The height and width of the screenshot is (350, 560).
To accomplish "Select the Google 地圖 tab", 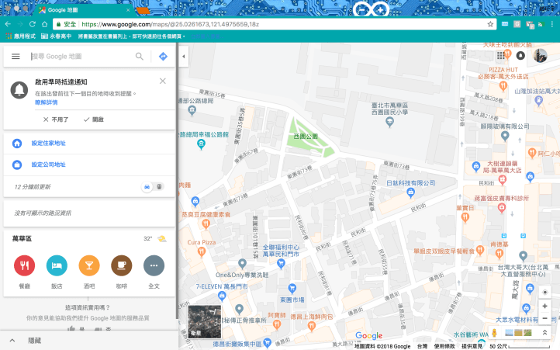I will click(82, 10).
